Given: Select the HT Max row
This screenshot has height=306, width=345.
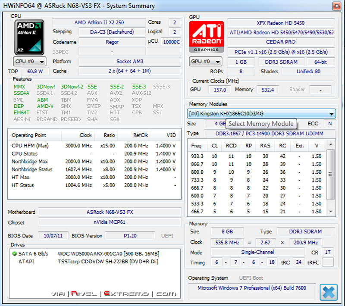Looking at the screenshot, I should tap(94, 178).
